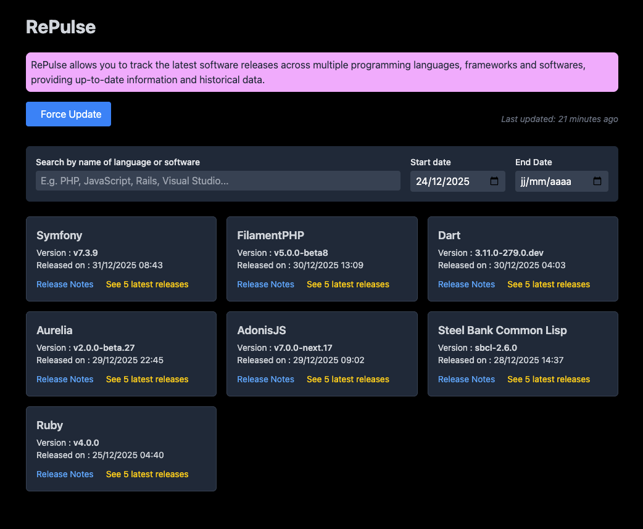Screen dimensions: 643x529
Task: Click the End Date label
Action: pos(534,162)
